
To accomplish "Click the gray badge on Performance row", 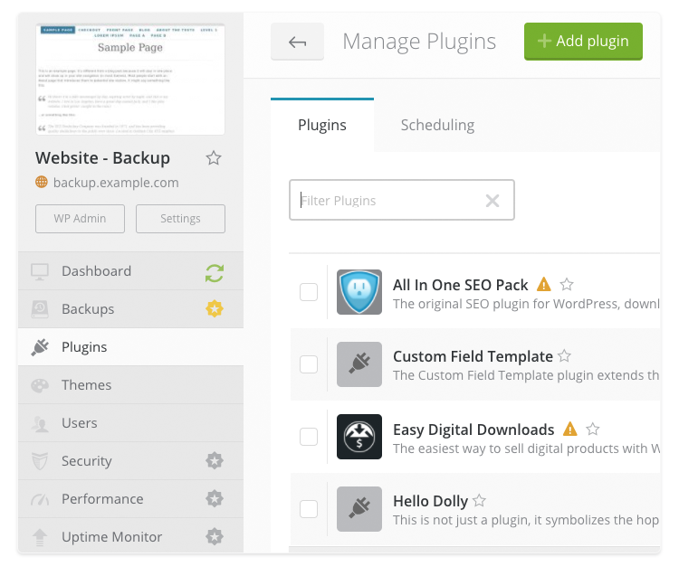I will click(215, 499).
